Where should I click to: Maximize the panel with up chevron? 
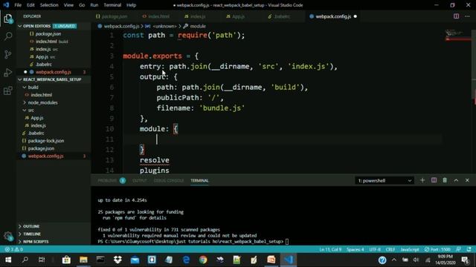(x=456, y=180)
